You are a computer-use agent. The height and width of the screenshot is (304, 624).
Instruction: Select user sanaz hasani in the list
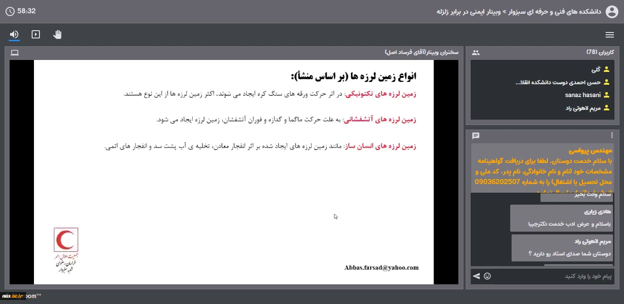point(583,95)
